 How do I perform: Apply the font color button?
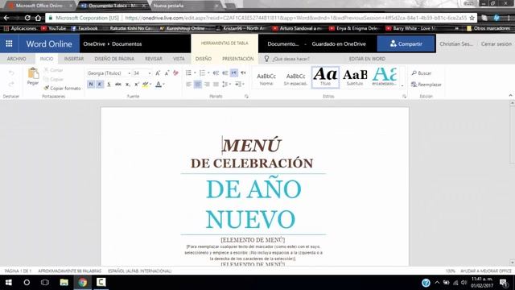(x=159, y=84)
